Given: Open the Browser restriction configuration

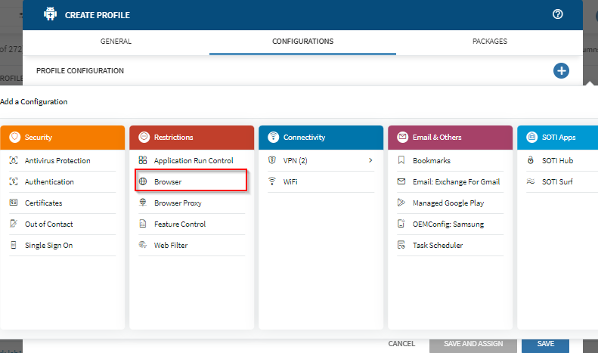Looking at the screenshot, I should coord(168,182).
